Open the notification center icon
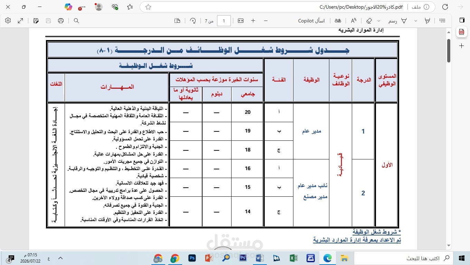 tap(11, 258)
